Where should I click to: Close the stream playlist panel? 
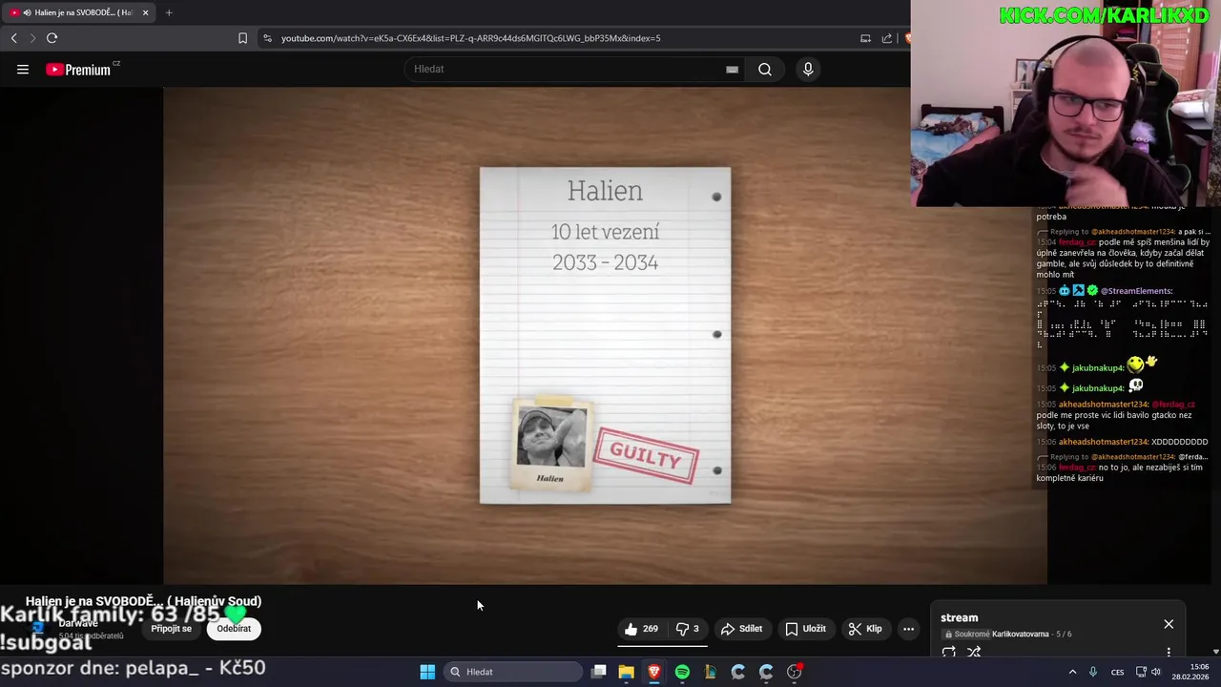[1169, 624]
